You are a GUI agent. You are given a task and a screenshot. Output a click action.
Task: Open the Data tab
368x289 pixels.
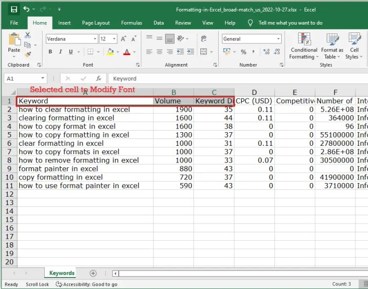coord(158,23)
